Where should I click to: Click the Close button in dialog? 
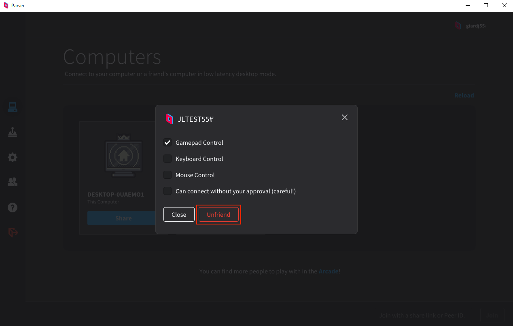[x=179, y=214]
